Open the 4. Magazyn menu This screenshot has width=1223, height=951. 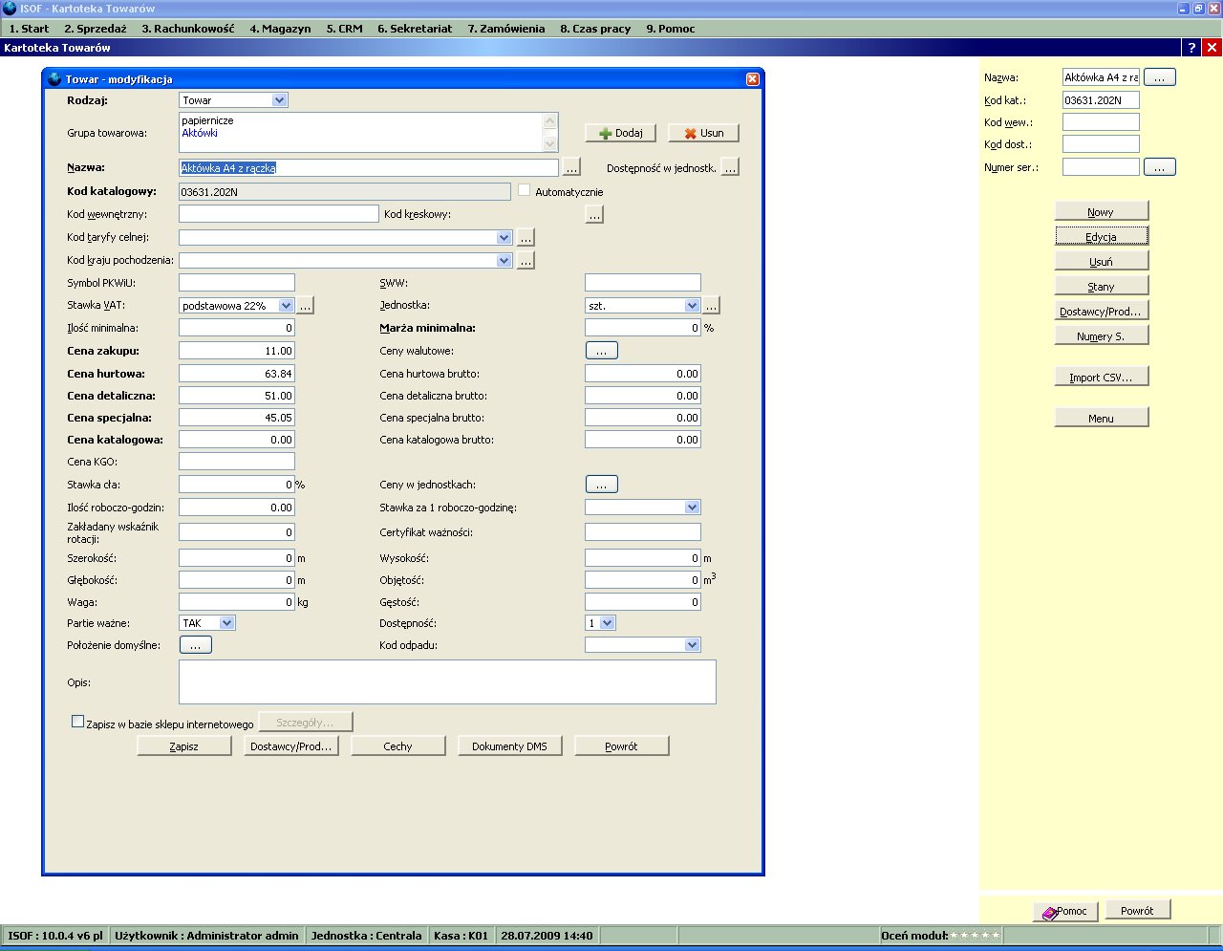pos(280,29)
